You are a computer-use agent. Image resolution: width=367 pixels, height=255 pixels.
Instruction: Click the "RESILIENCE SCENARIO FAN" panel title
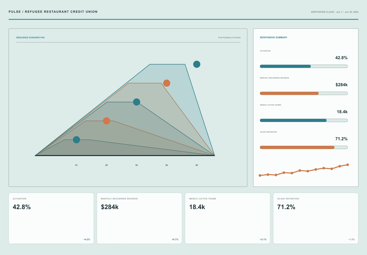tap(30, 37)
